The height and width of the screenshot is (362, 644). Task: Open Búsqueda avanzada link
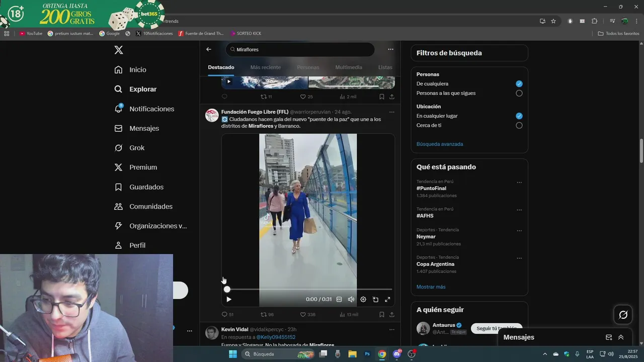(440, 144)
